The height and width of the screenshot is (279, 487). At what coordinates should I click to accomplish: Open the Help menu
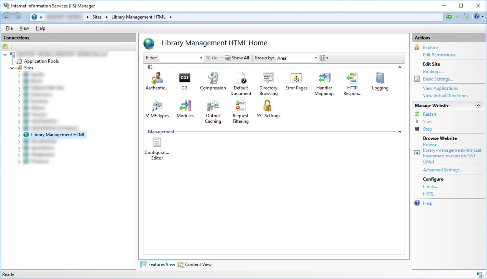(41, 28)
